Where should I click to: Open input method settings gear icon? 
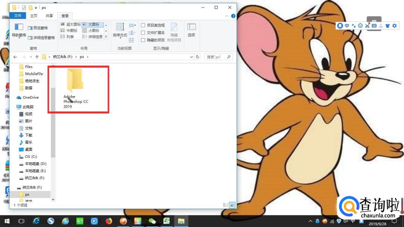(395, 26)
